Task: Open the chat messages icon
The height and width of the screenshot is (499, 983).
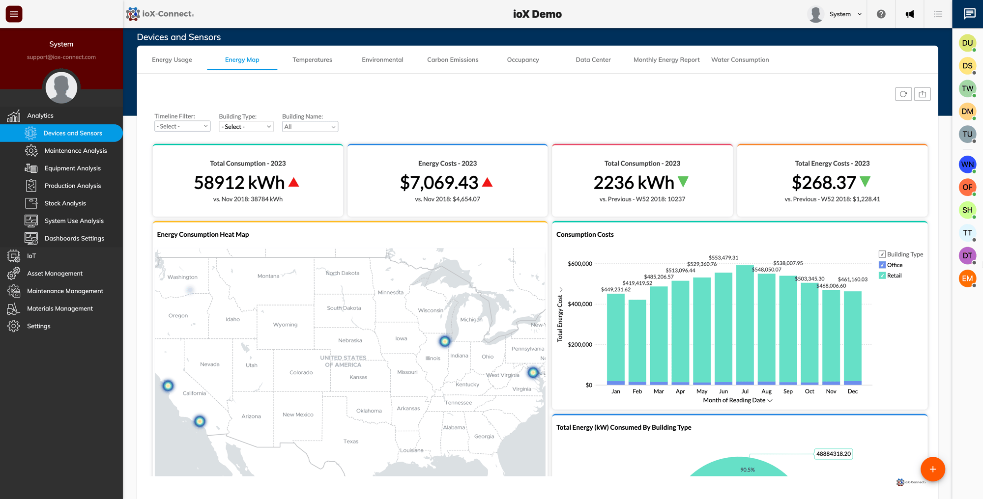Action: point(969,14)
